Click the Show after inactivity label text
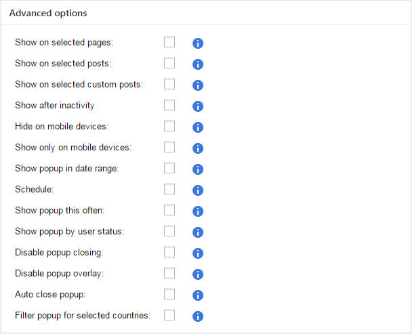Screen dimensions: 412x334 (x=54, y=106)
